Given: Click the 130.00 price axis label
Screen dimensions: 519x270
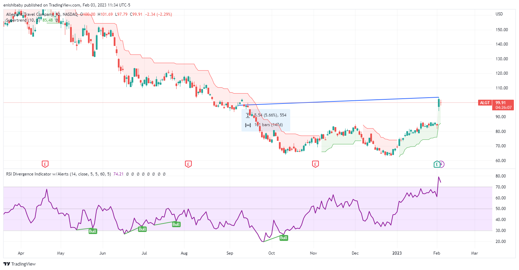Looking at the screenshot, I should pos(501,59).
